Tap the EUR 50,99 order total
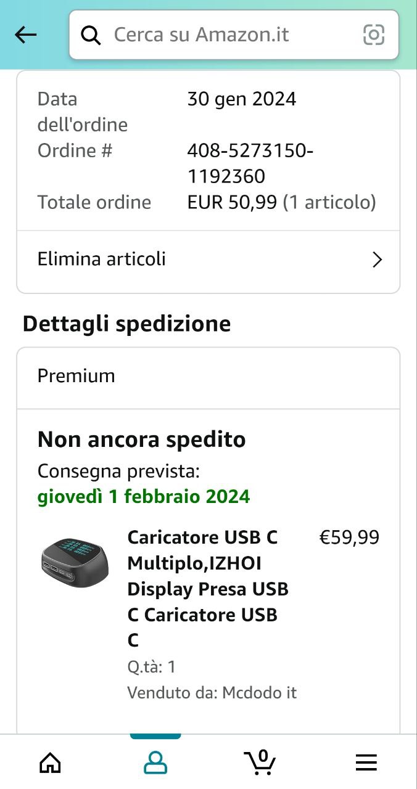This screenshot has width=417, height=789. click(232, 202)
